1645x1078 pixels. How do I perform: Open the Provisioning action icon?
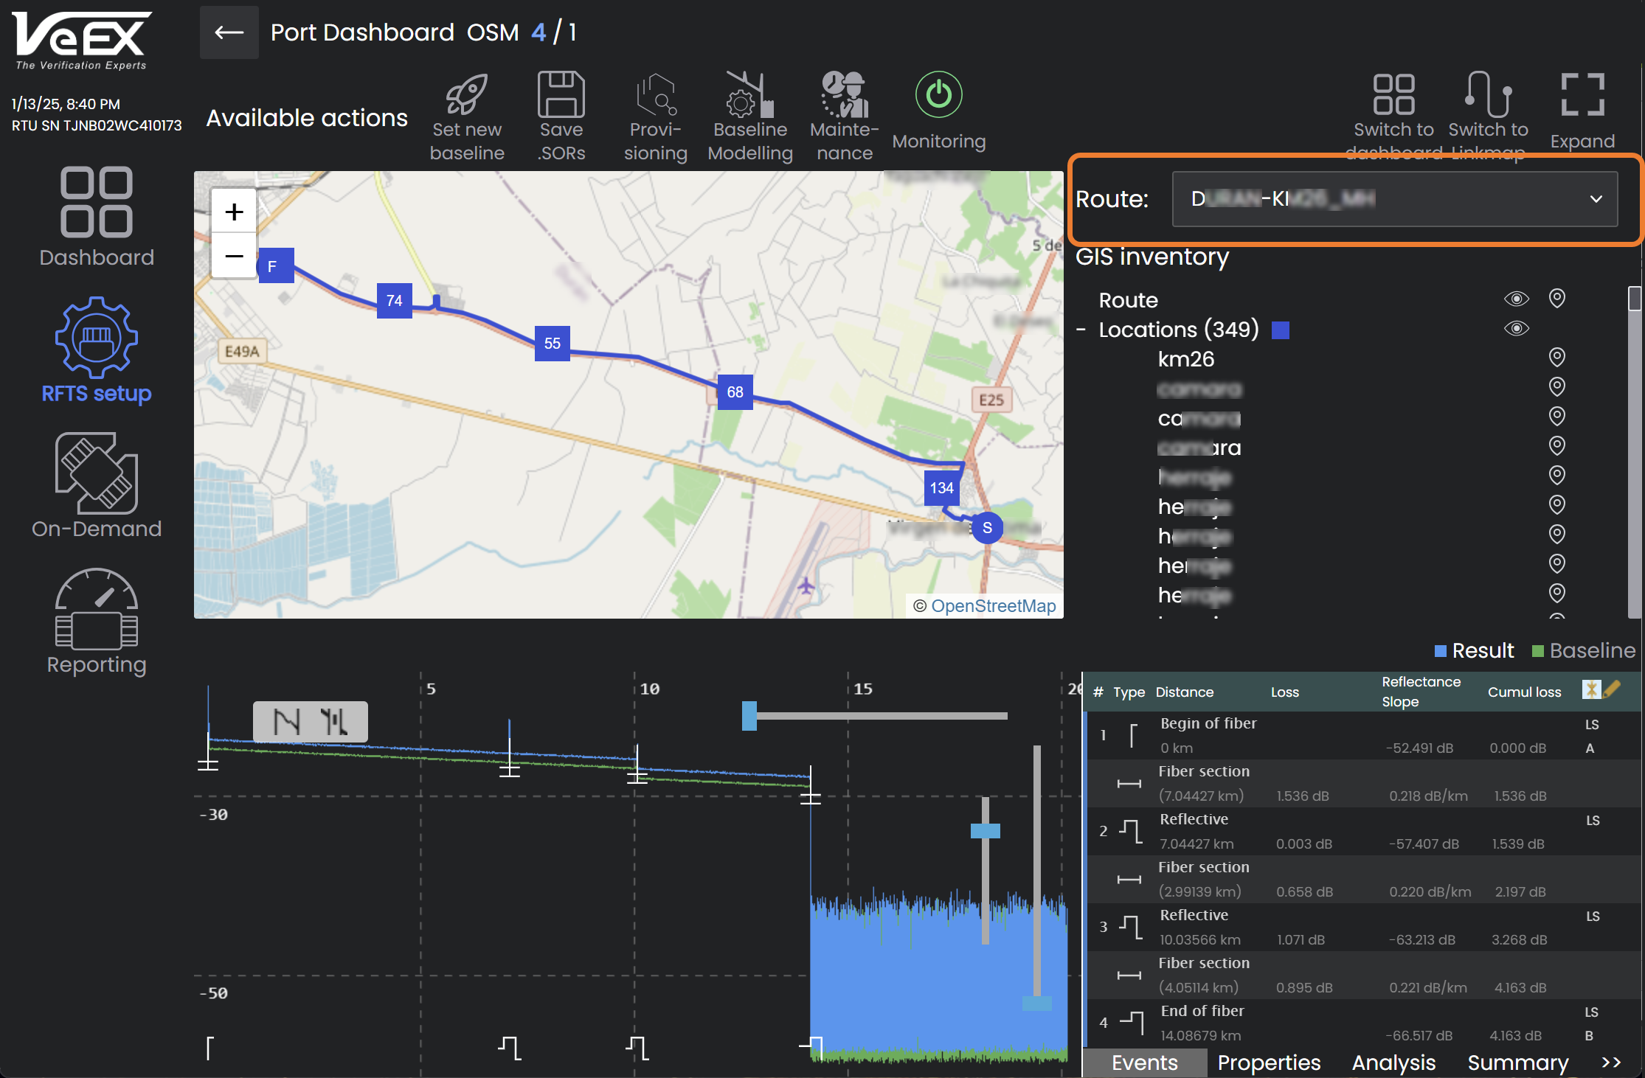[655, 95]
